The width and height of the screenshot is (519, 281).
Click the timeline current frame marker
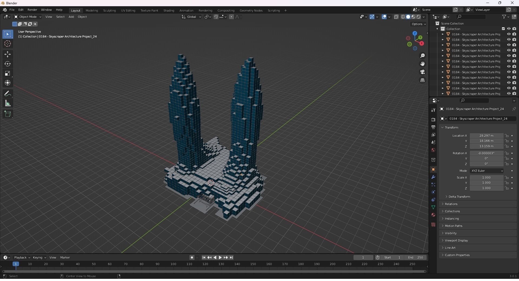pyautogui.click(x=16, y=264)
